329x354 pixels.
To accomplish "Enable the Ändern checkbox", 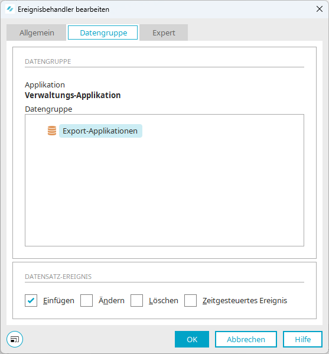I will 86,300.
